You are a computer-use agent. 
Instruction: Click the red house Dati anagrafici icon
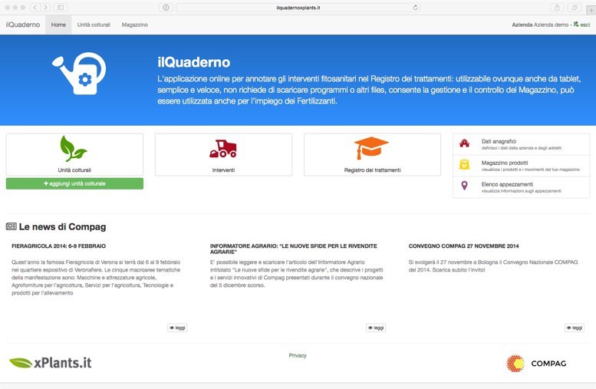465,143
